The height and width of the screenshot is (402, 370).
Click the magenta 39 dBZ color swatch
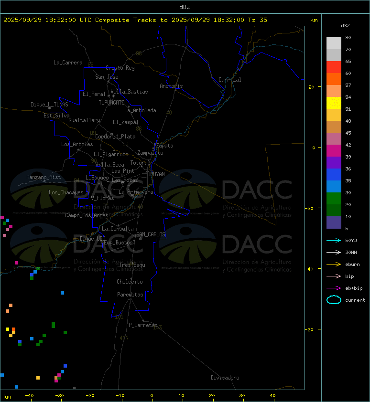click(334, 151)
